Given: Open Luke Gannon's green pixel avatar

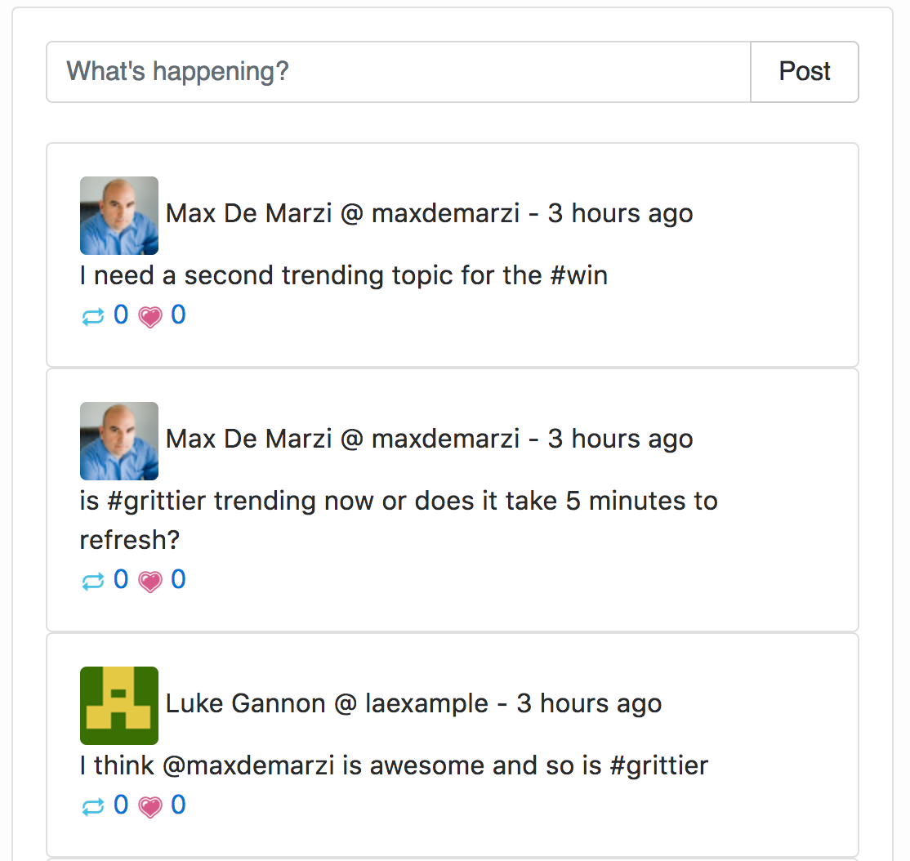Looking at the screenshot, I should tap(119, 706).
